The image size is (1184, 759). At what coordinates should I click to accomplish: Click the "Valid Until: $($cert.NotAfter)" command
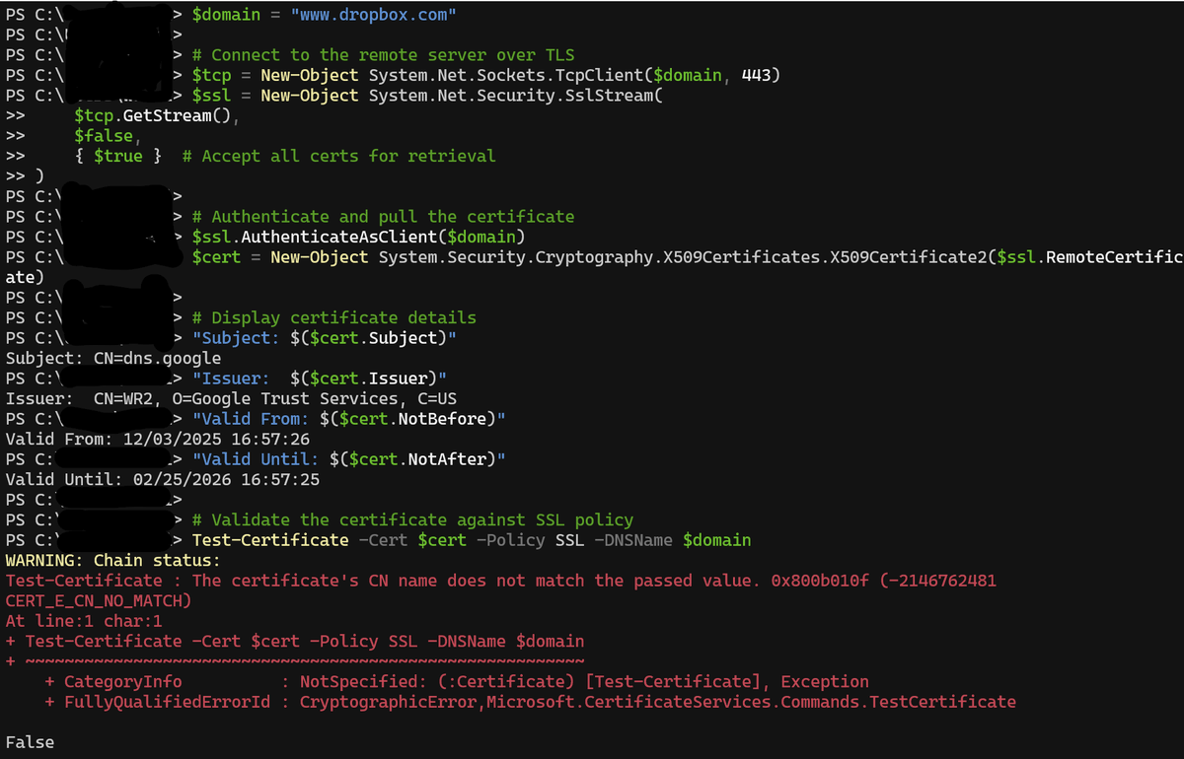pyautogui.click(x=348, y=459)
